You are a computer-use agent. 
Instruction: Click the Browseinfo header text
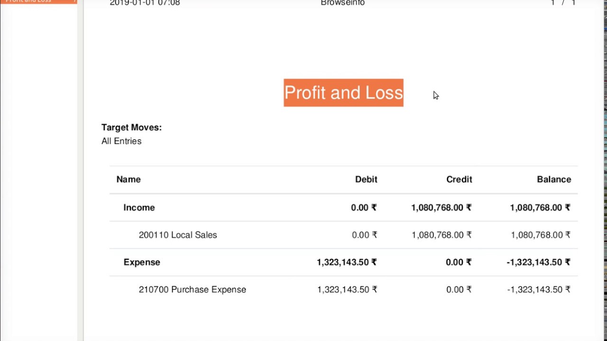click(342, 3)
